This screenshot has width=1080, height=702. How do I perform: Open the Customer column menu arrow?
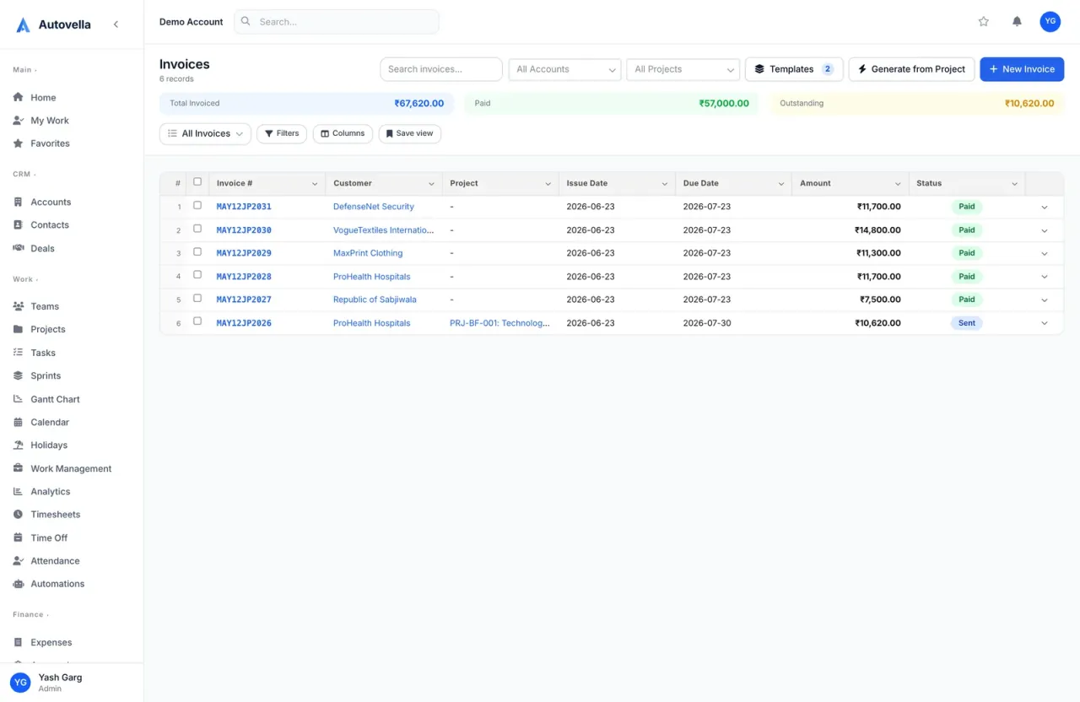[x=431, y=183]
